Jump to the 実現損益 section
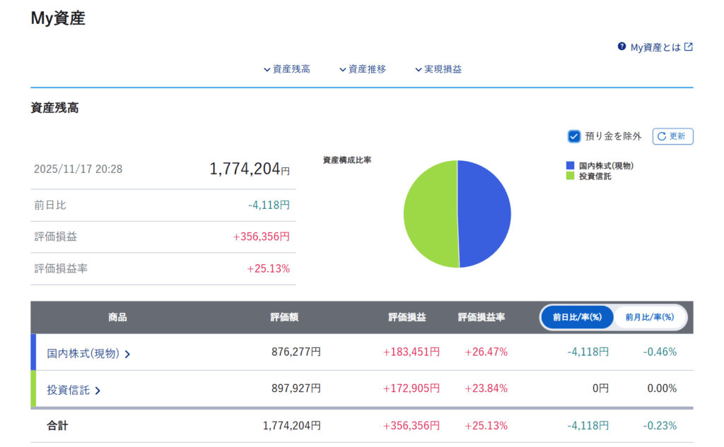The image size is (724, 447). click(x=438, y=69)
